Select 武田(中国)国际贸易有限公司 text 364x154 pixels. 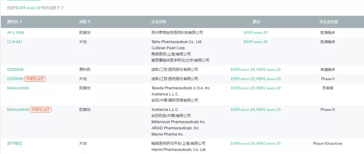(x=175, y=100)
